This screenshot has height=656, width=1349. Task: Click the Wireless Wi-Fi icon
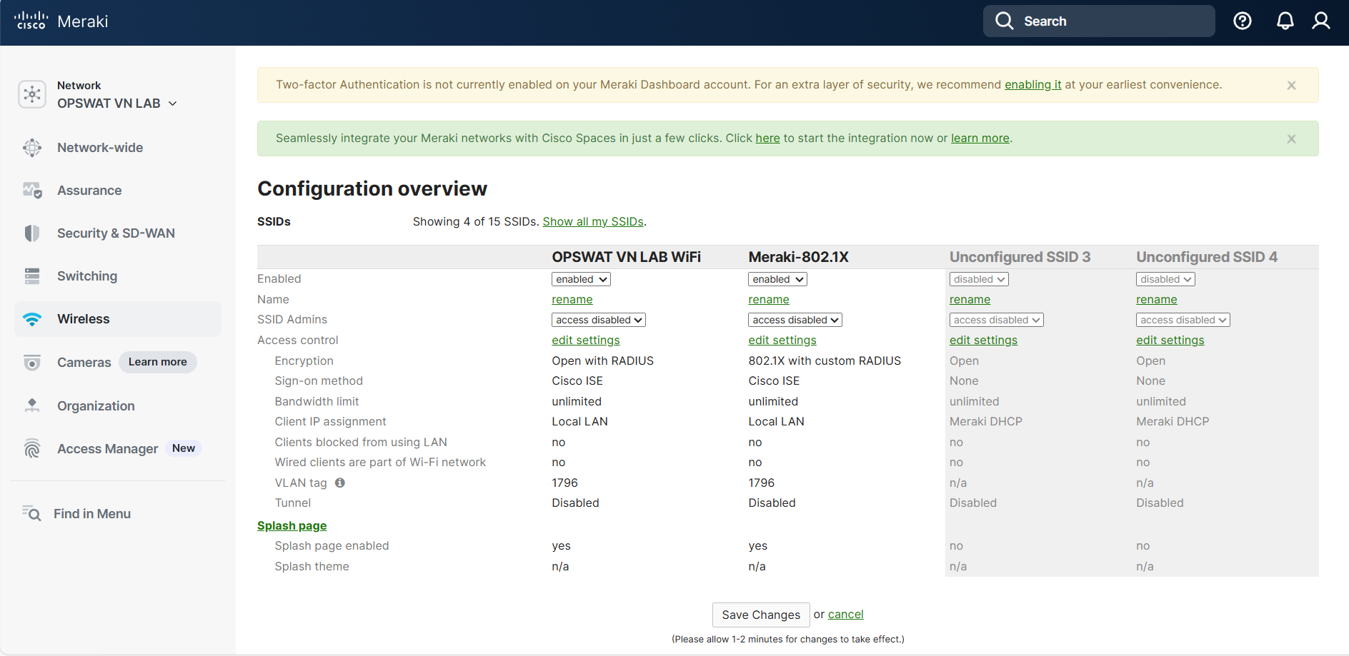click(32, 319)
